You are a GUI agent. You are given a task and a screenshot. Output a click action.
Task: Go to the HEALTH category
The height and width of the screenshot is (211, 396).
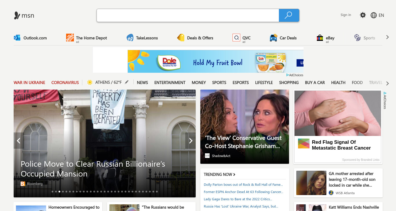338,83
